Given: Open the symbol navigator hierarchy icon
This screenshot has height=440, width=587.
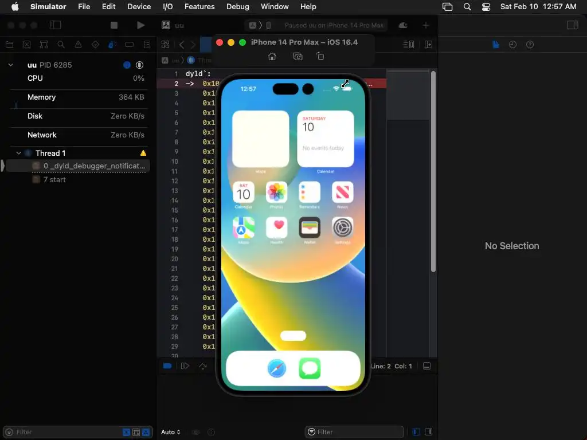Looking at the screenshot, I should click(44, 45).
